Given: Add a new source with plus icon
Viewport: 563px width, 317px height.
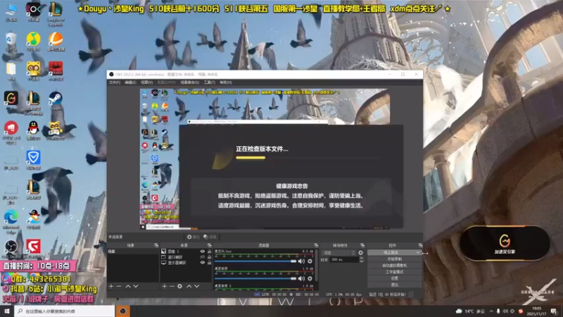Looking at the screenshot, I should pos(164,286).
